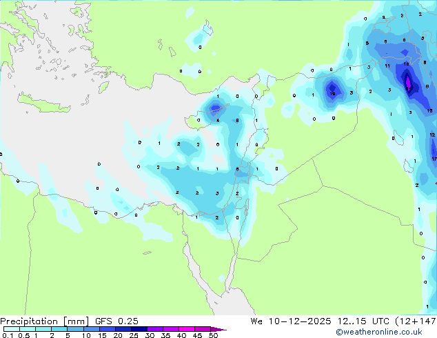Screen dimensions: 437x338
Task: Click the 15–20 mm legend color box
Action: (107, 329)
